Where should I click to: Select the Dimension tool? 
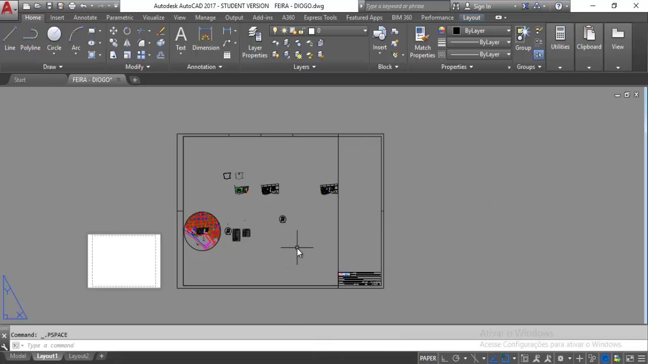pos(206,39)
